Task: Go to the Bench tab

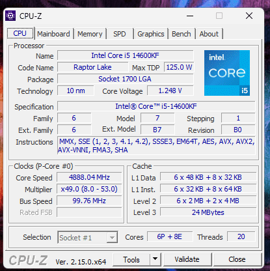Action: [182, 34]
